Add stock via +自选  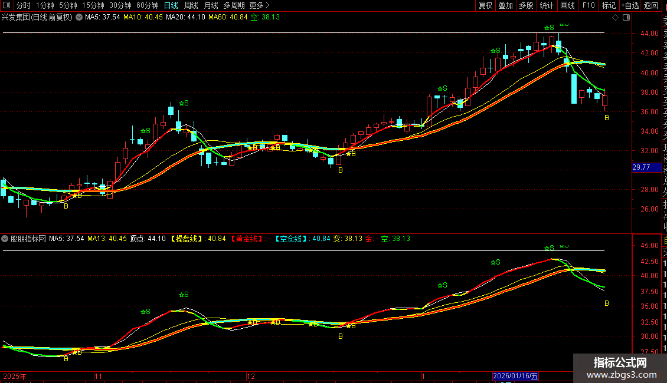point(630,5)
